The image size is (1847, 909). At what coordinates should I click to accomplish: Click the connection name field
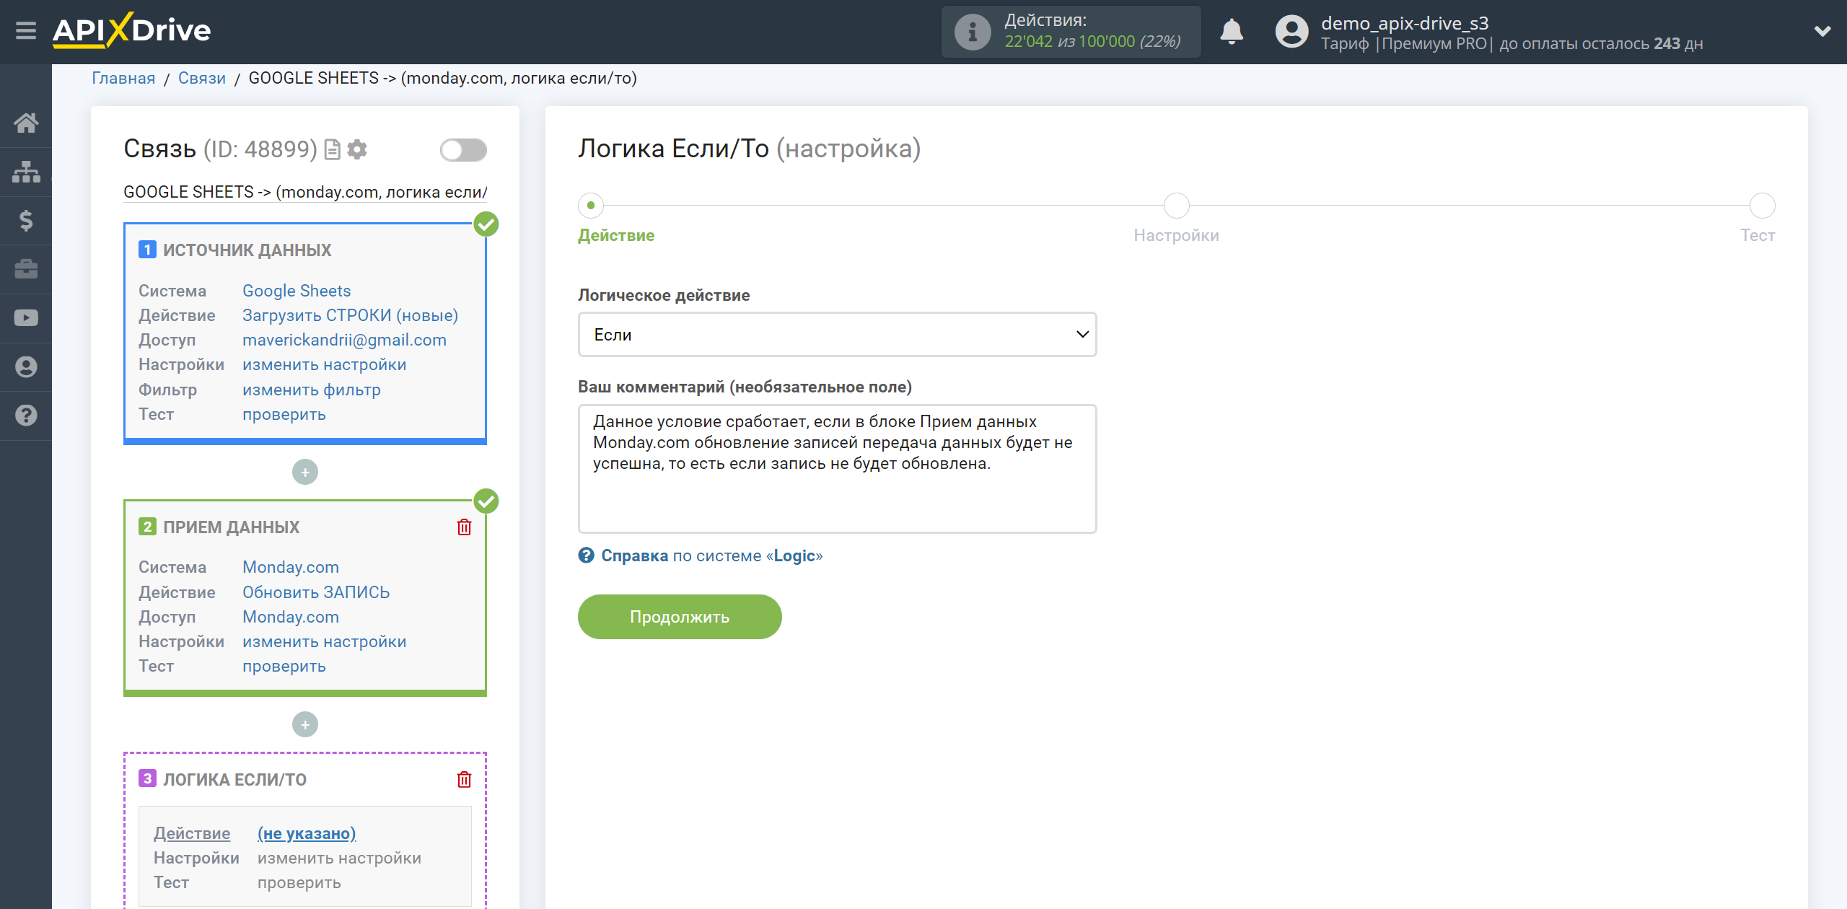[x=305, y=192]
